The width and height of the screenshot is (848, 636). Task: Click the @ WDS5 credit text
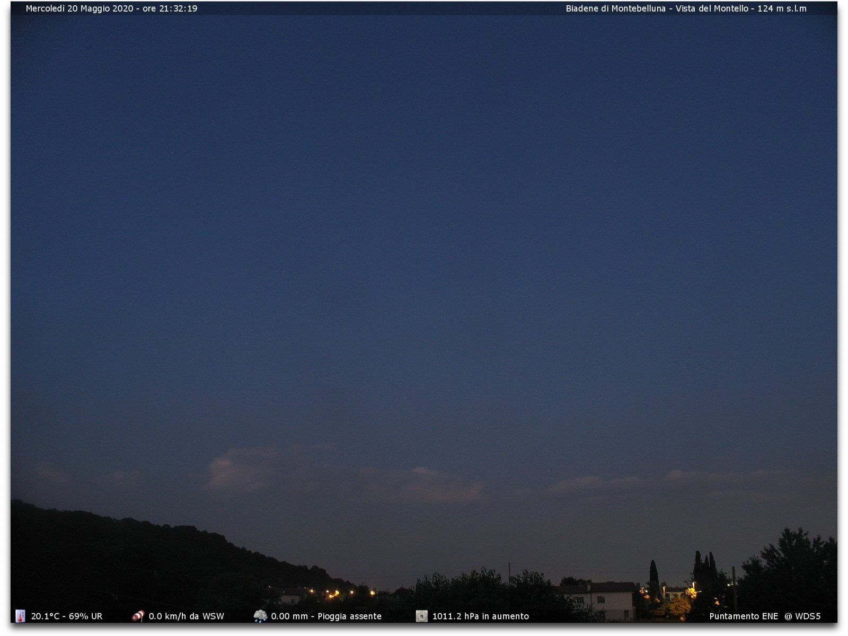802,616
